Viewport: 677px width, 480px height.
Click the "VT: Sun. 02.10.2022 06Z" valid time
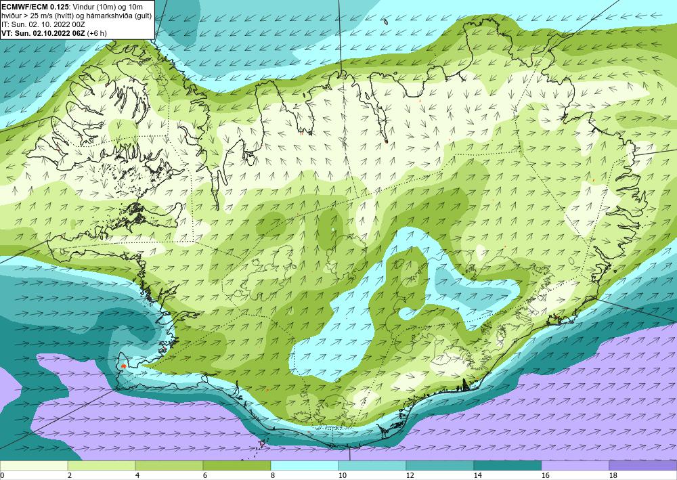pos(43,32)
